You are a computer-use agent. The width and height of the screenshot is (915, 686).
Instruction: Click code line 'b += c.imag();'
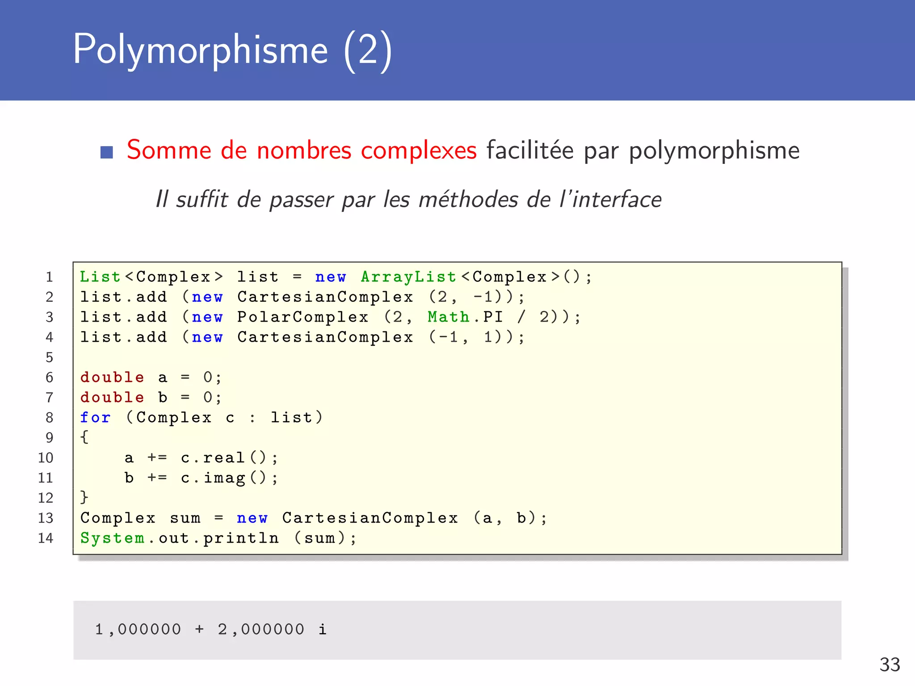[201, 478]
